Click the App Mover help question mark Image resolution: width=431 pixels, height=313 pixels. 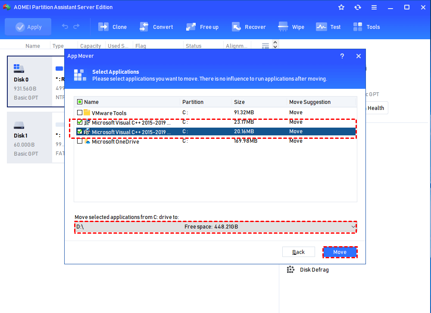tap(342, 56)
